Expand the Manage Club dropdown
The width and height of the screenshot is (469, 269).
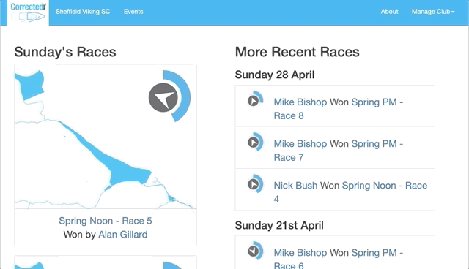pyautogui.click(x=433, y=12)
